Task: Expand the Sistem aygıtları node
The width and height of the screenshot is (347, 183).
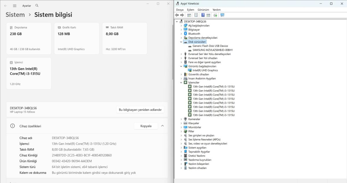Action: (x=181, y=147)
